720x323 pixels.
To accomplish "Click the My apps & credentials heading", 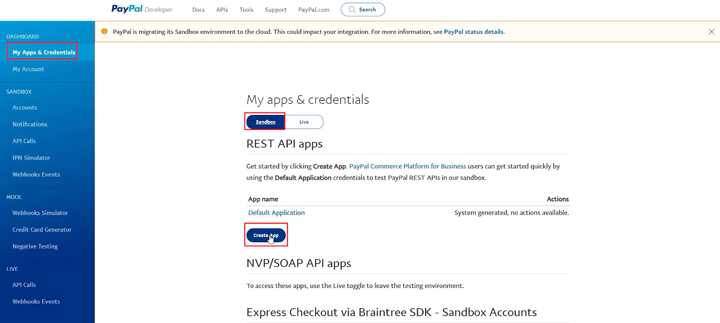I will [308, 99].
